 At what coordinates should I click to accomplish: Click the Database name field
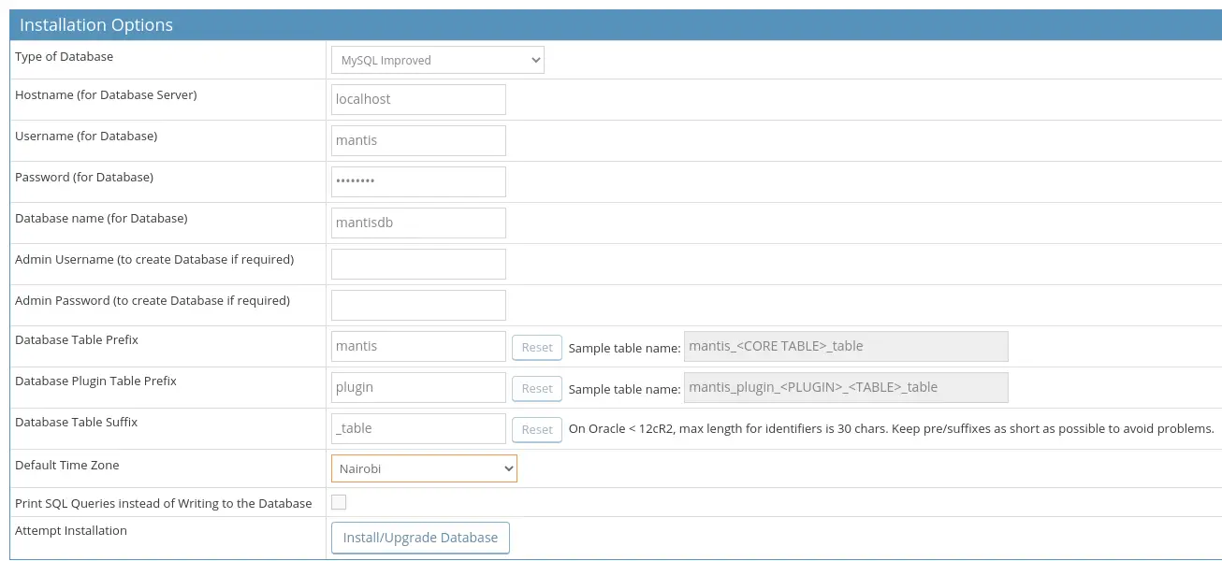click(417, 223)
